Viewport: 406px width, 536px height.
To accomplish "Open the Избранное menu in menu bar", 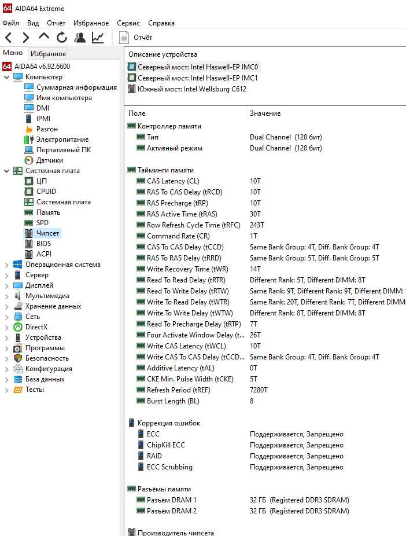I will click(91, 23).
